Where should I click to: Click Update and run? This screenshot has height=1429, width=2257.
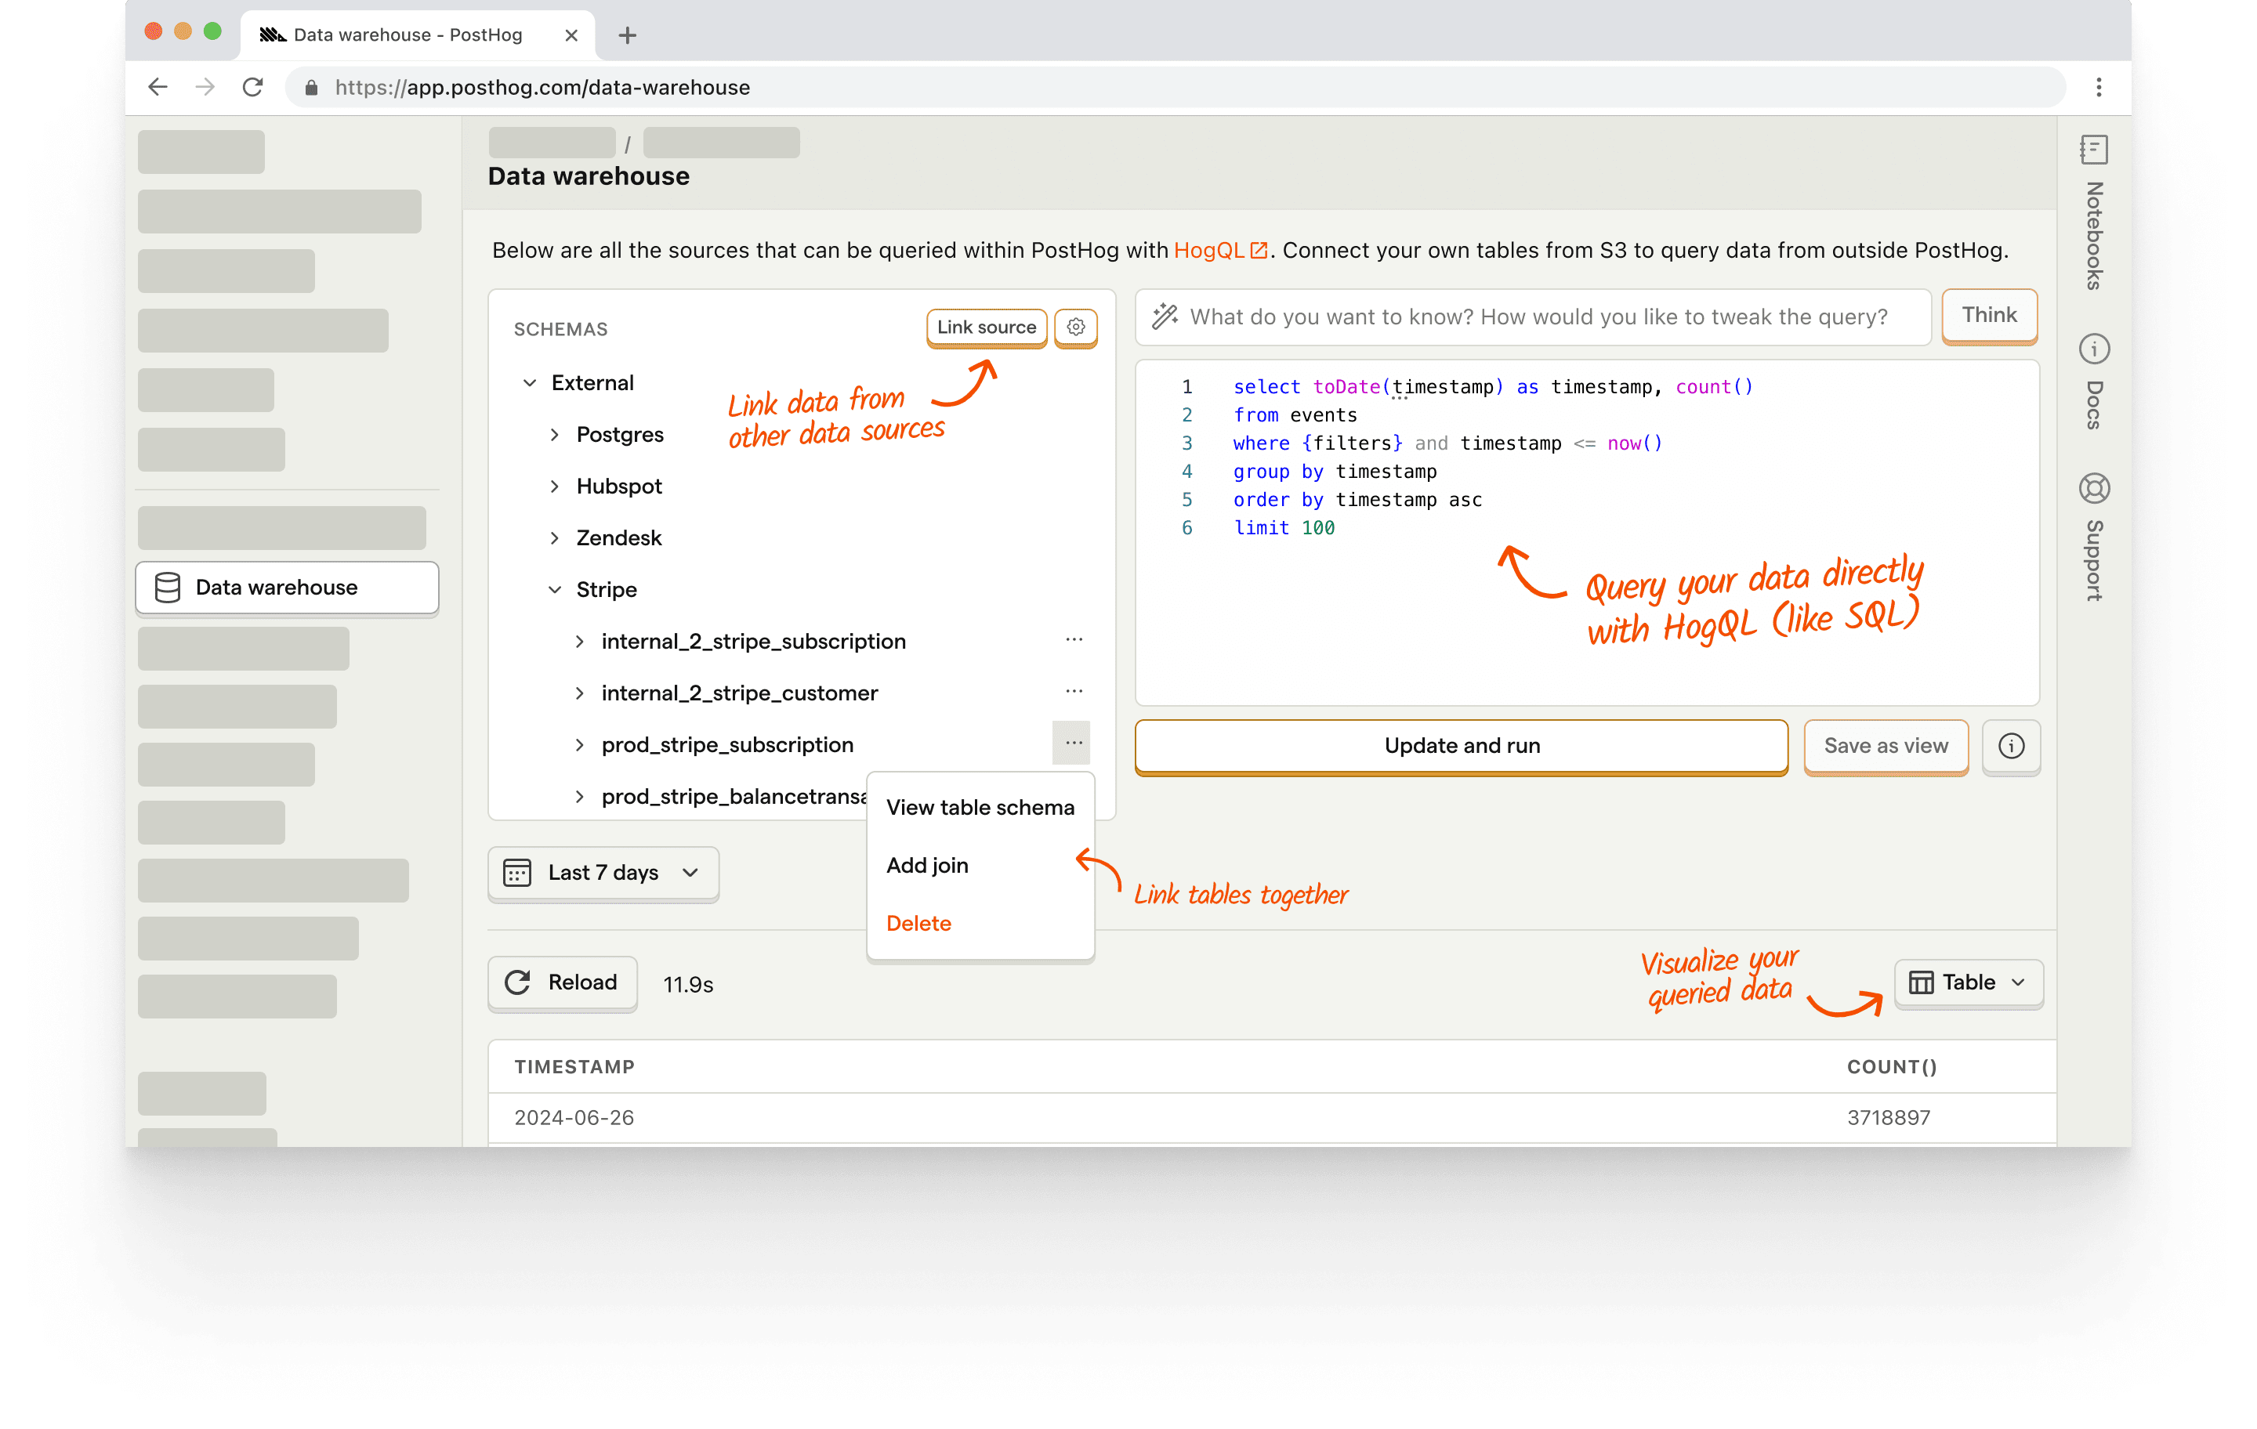click(1462, 746)
